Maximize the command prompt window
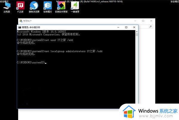Image resolution: width=179 pixels, height=120 pixels. click(126, 27)
